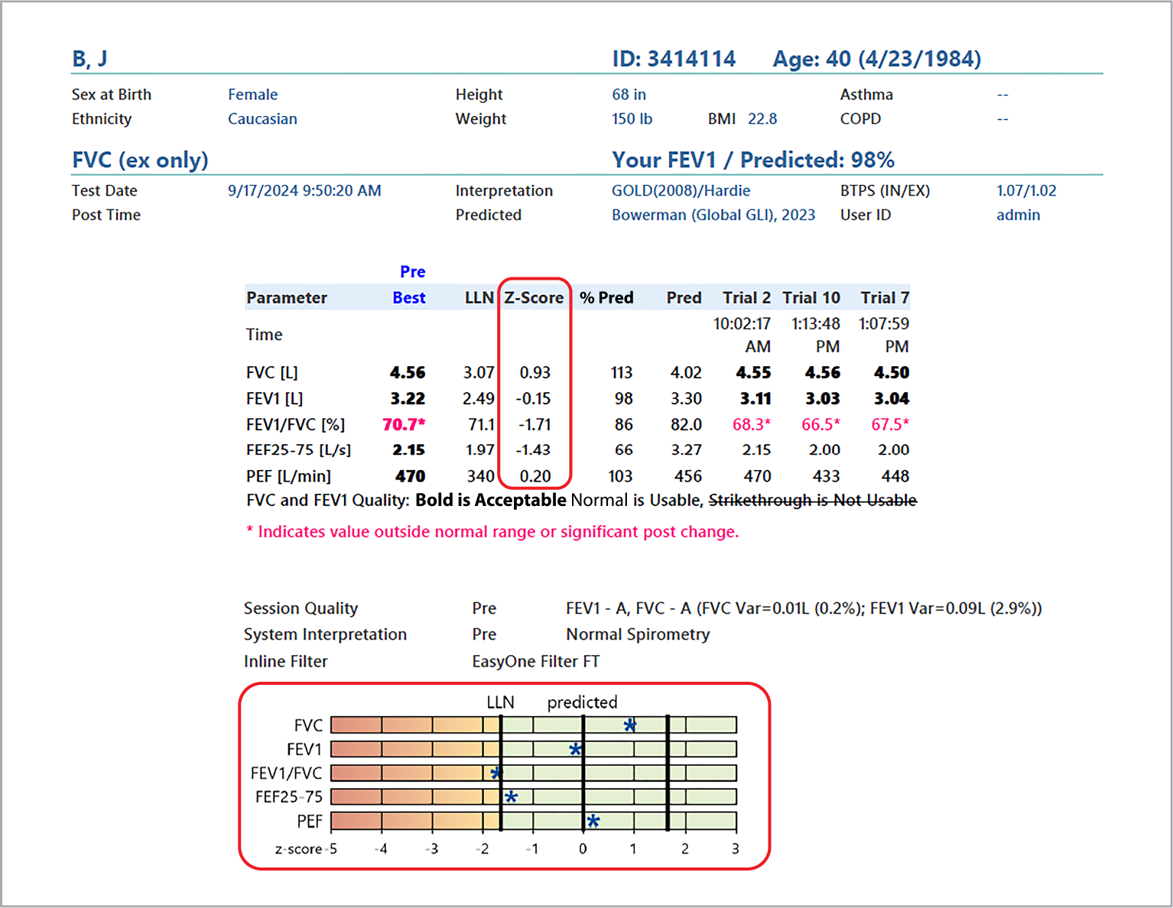This screenshot has width=1173, height=908.
Task: Click the Normal Spirometry system interpretation text
Action: pos(638,634)
